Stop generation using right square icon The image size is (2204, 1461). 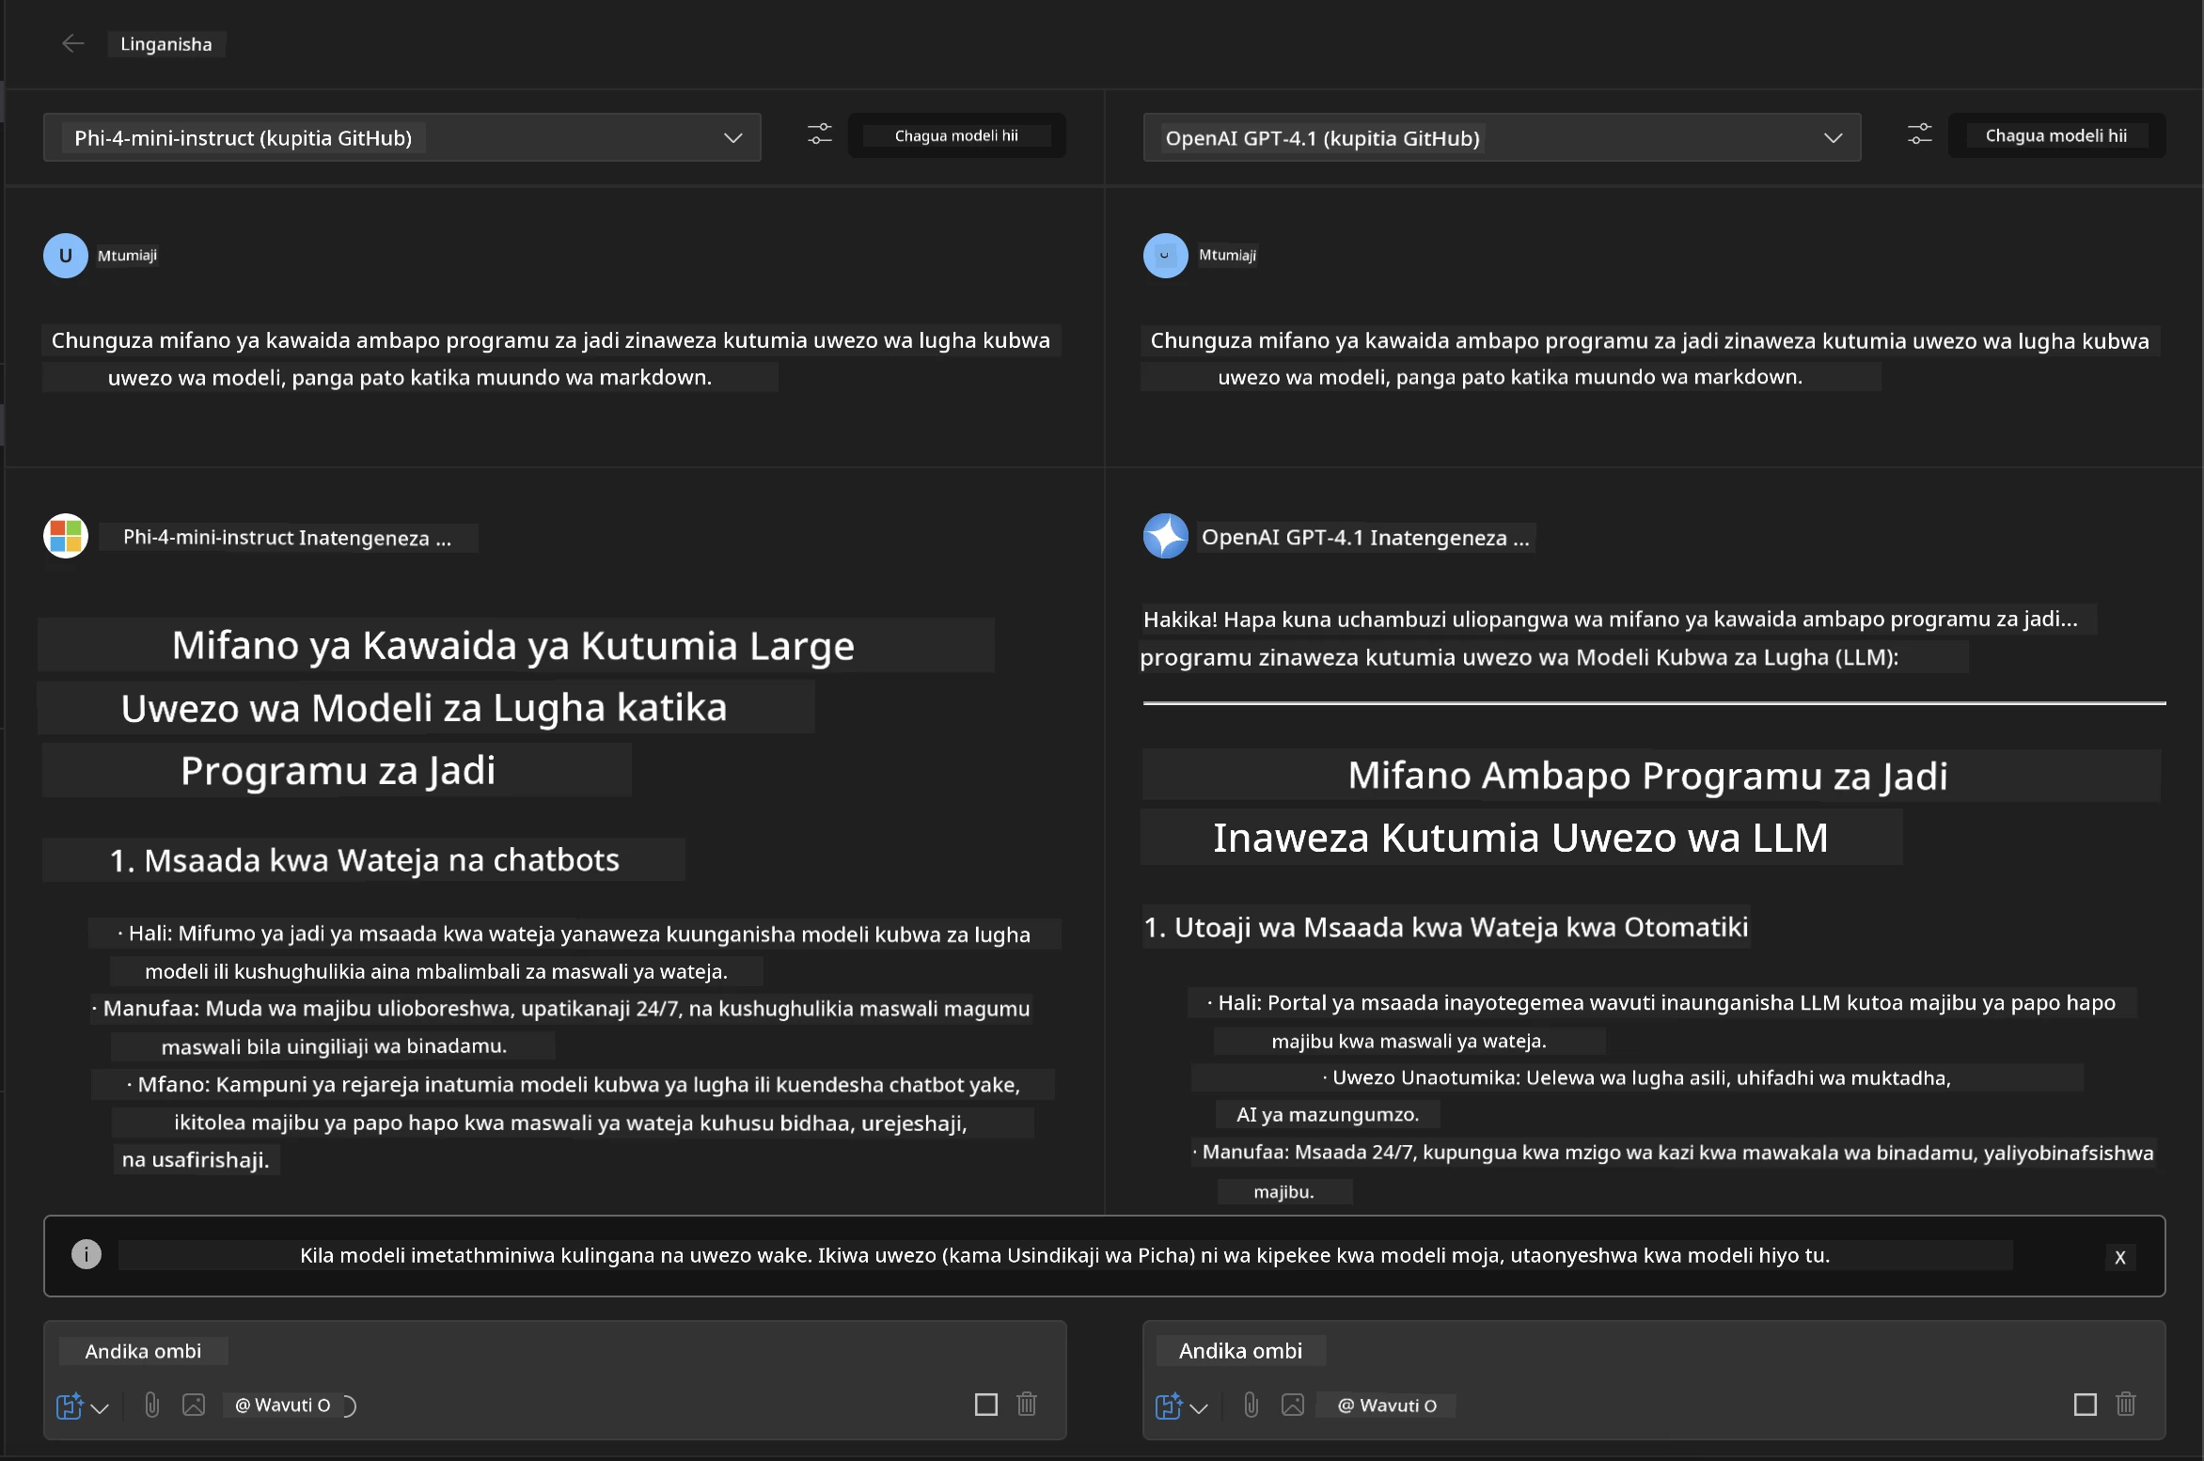(2086, 1405)
